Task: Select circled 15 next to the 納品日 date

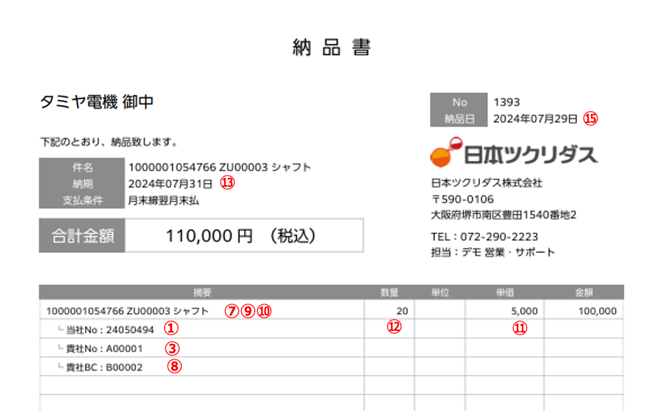Action: 592,118
